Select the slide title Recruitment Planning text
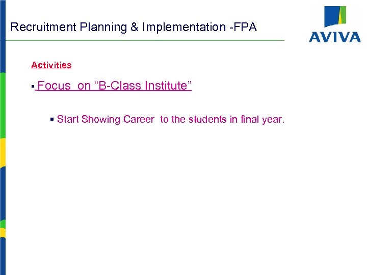The height and width of the screenshot is (275, 367). [134, 27]
